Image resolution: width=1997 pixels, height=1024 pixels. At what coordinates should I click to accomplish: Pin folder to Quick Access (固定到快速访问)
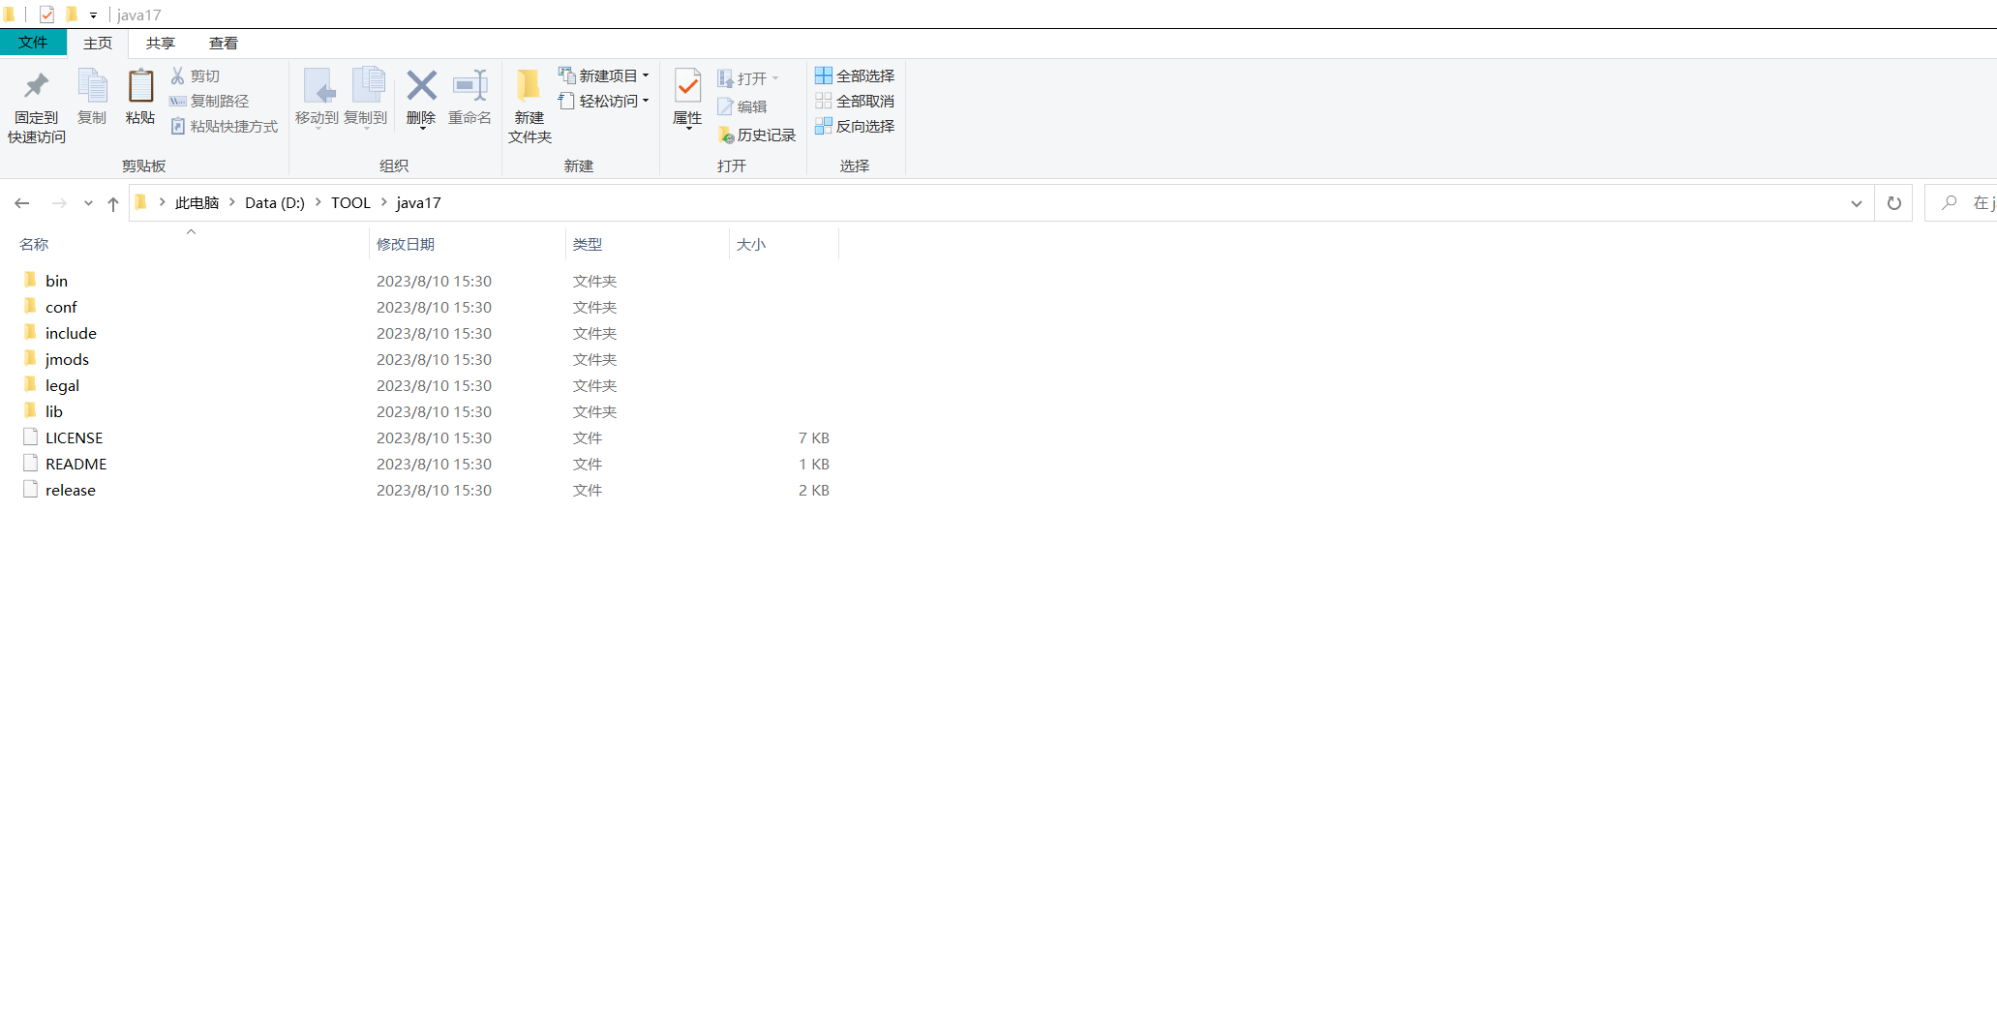[36, 104]
